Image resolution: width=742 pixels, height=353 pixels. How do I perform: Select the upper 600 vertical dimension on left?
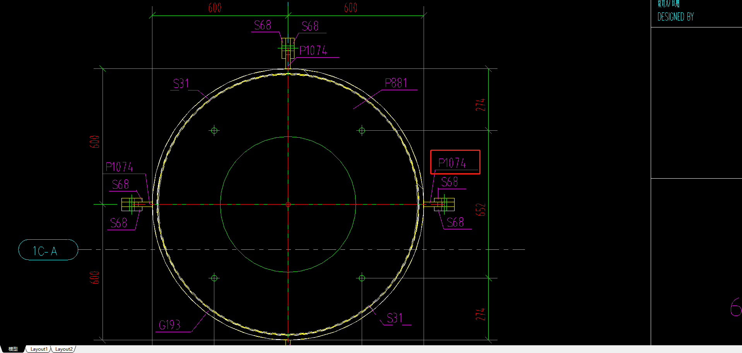(95, 142)
